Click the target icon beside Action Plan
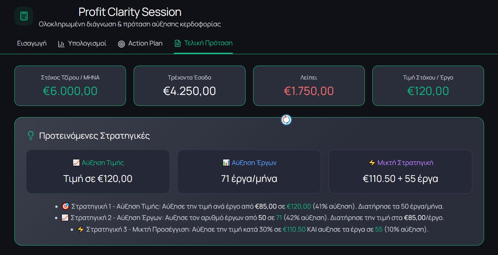 (121, 44)
